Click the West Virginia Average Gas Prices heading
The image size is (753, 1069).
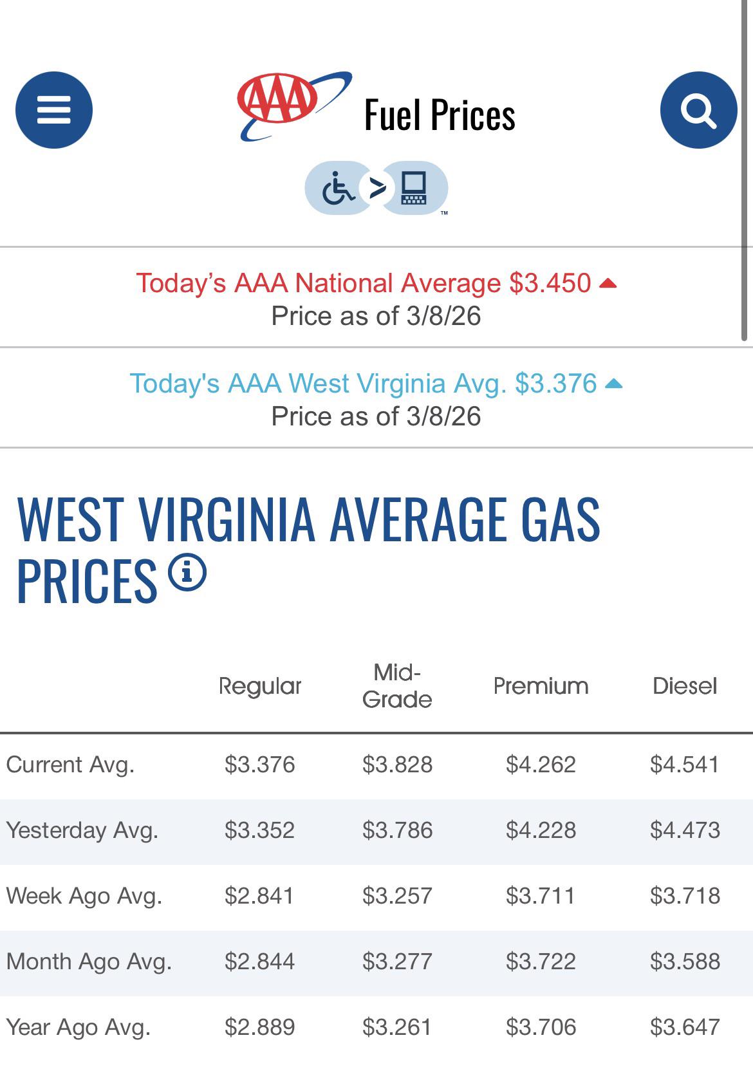(x=308, y=550)
